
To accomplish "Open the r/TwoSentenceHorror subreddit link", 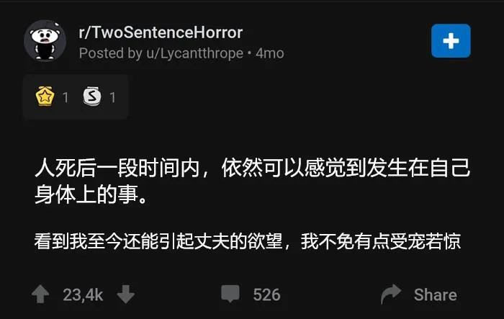I will [161, 32].
